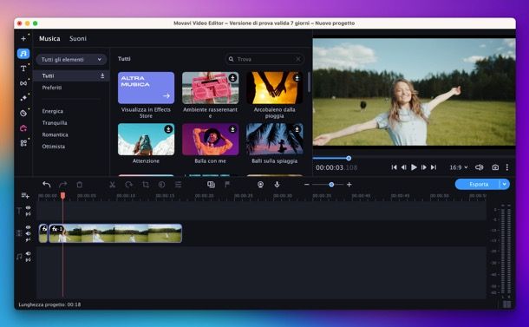
Task: Start webcam recording from toolbar
Action: point(260,184)
